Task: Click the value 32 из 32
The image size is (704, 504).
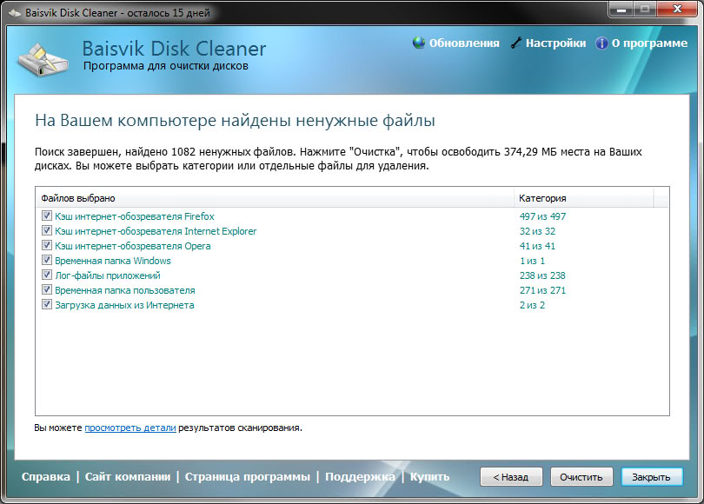Action: point(537,231)
